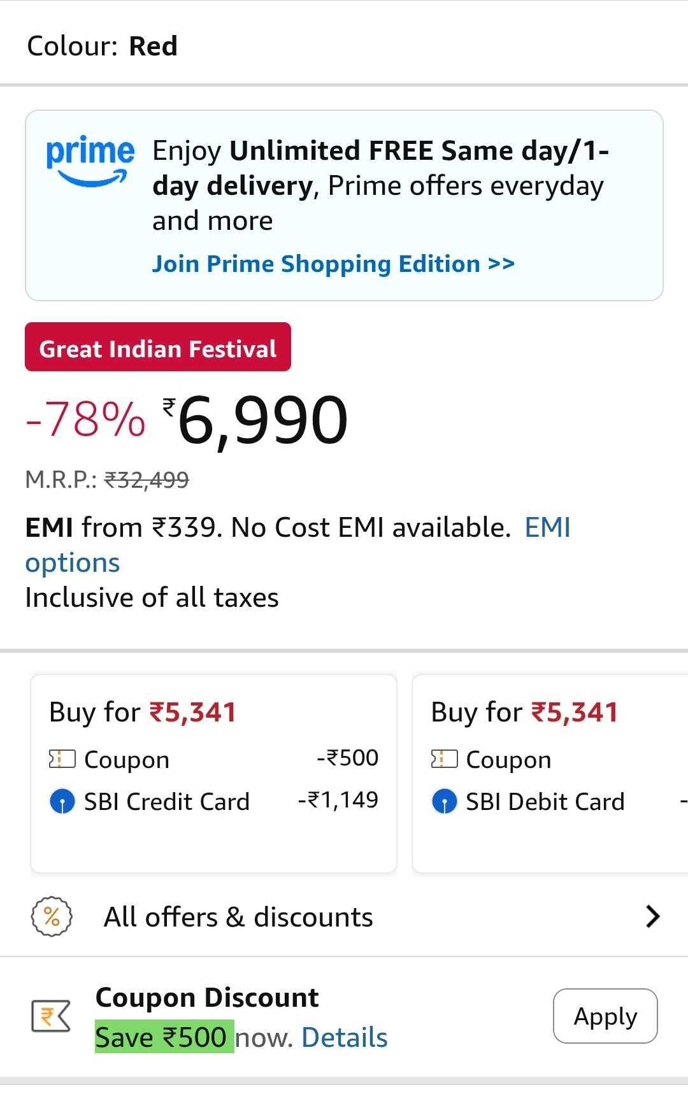View coupon Details link
688x1094 pixels.
click(344, 1037)
